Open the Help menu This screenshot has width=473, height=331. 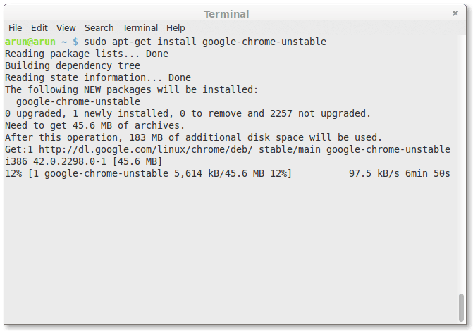pos(176,27)
